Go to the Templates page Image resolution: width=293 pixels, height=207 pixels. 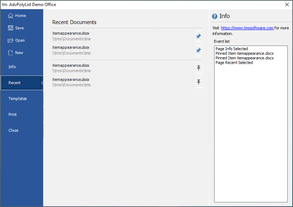[x=18, y=99]
